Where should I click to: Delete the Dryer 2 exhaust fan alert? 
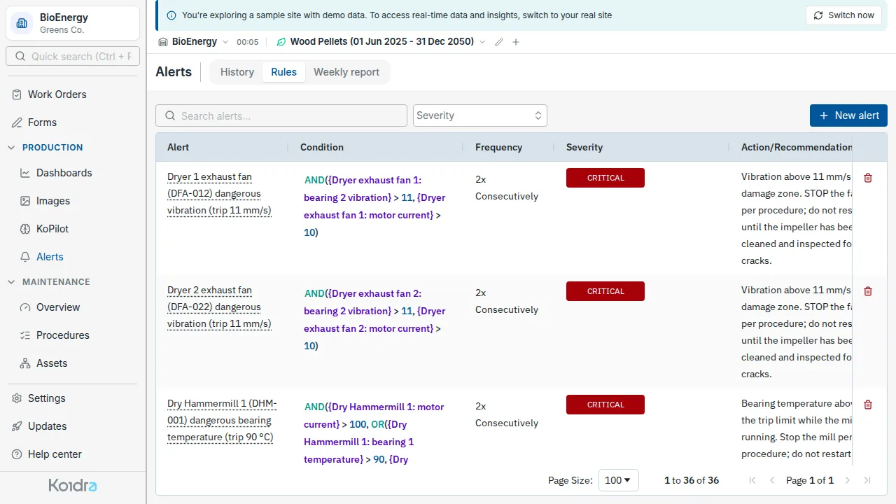pyautogui.click(x=868, y=291)
